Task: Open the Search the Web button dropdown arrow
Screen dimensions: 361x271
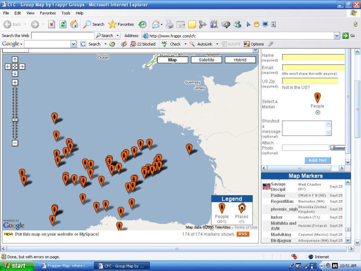Action: [x=118, y=36]
